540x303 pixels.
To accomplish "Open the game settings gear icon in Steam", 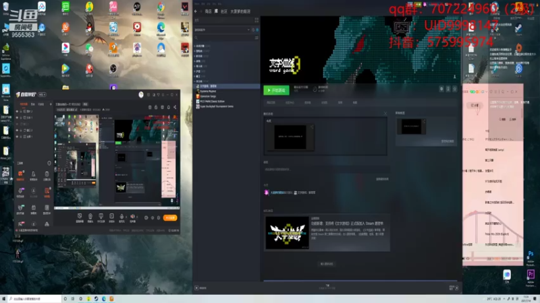I will pos(441,89).
